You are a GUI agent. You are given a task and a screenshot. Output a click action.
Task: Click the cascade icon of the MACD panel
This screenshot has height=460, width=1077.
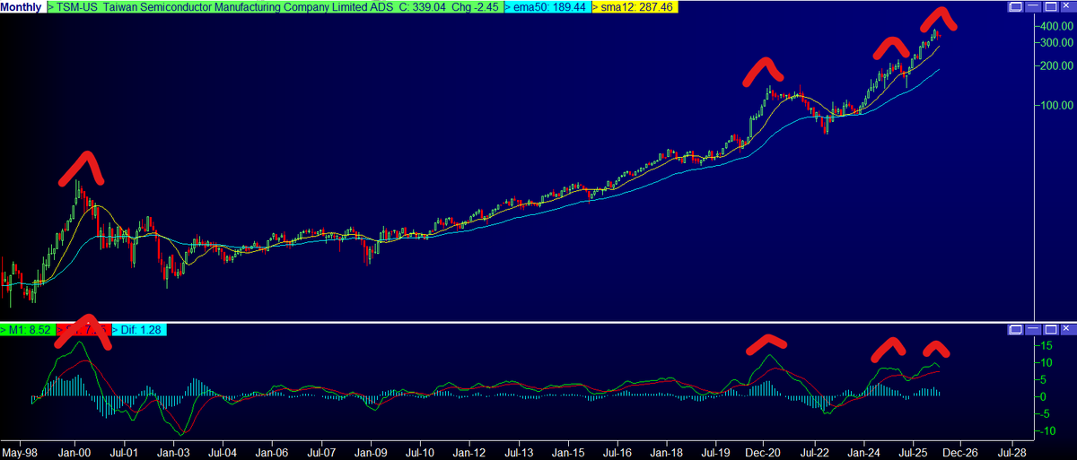[1013, 331]
